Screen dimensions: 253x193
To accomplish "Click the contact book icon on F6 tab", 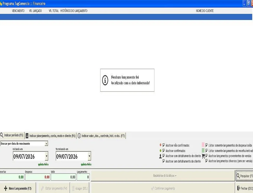I will [27, 136].
